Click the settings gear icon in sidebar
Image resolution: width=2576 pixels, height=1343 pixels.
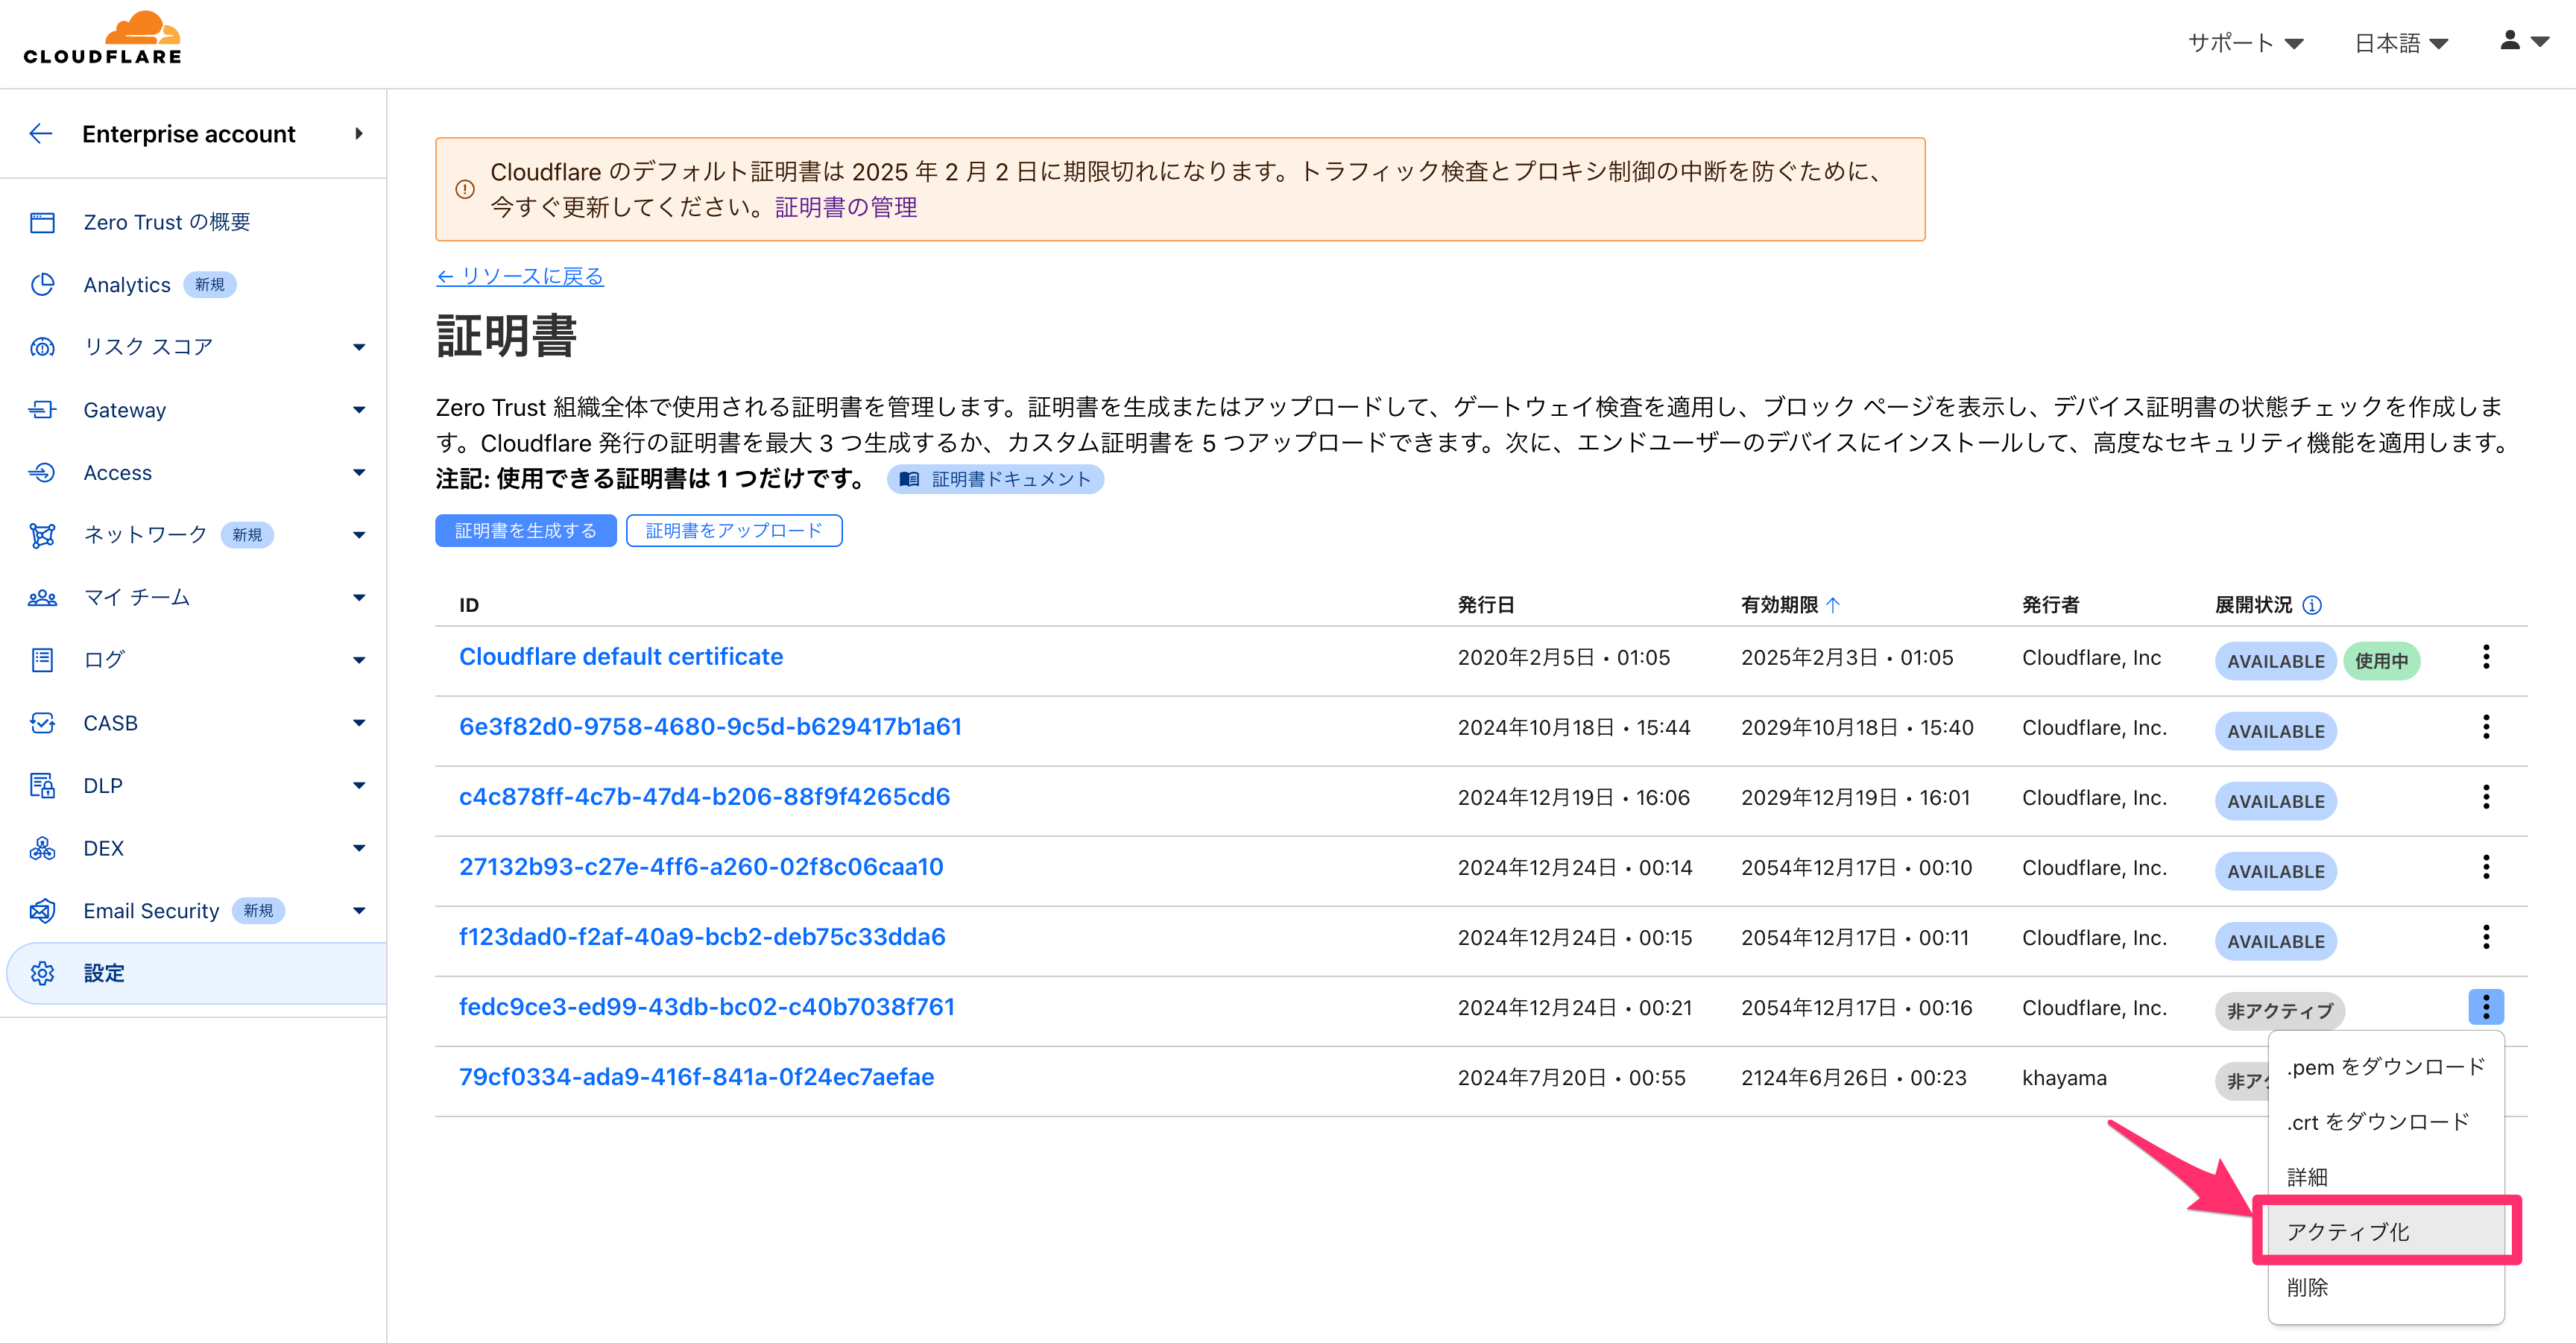pos(42,973)
